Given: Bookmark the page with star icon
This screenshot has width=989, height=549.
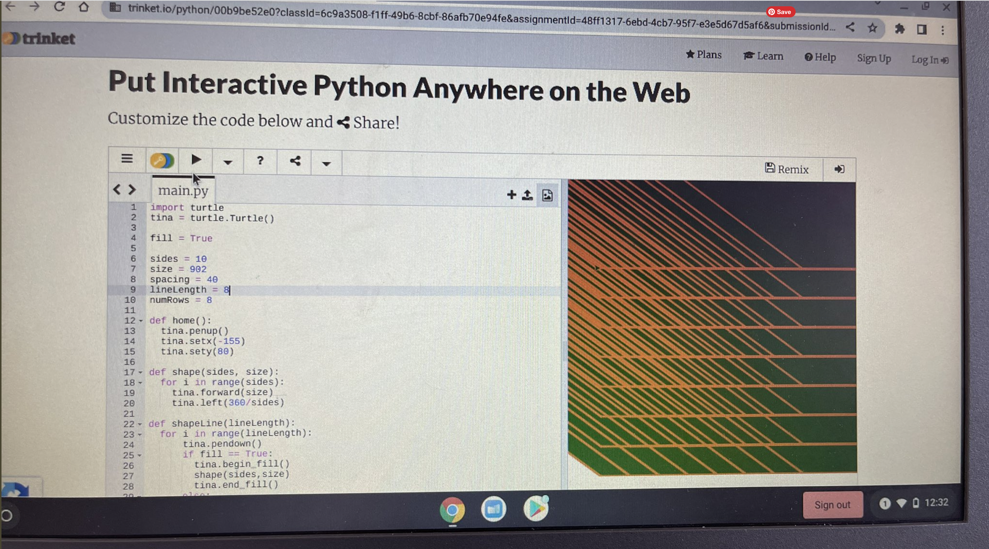Looking at the screenshot, I should 872,28.
